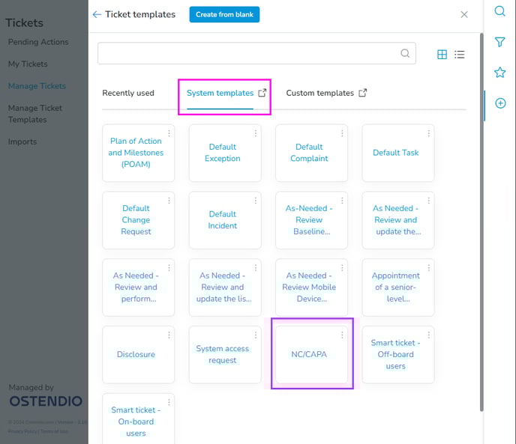The height and width of the screenshot is (444, 516).
Task: Open Custom templates external link icon
Action: point(363,93)
